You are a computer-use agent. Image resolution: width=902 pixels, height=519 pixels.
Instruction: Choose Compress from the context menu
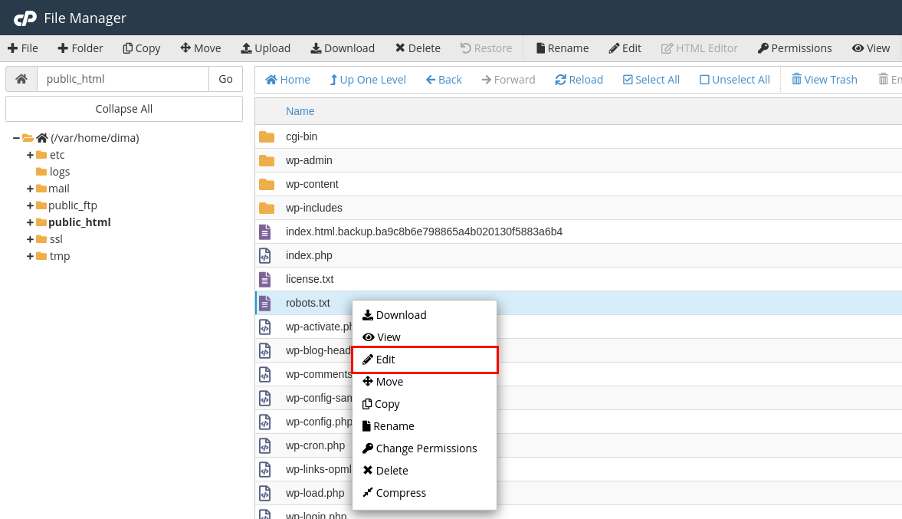(x=425, y=493)
